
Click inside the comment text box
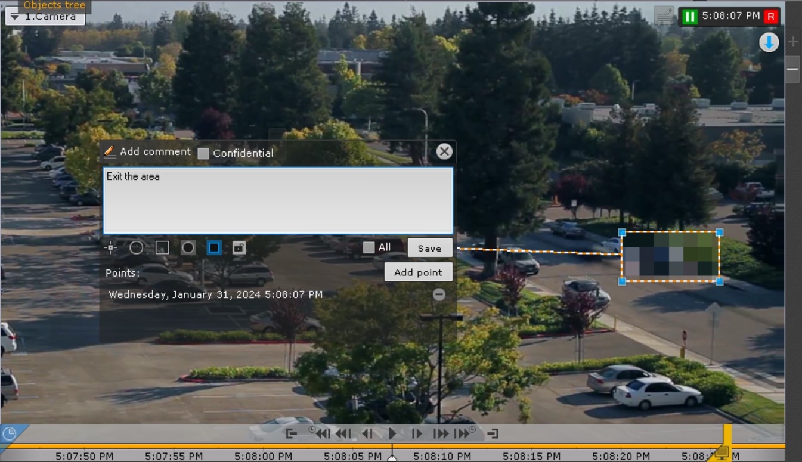click(x=277, y=201)
